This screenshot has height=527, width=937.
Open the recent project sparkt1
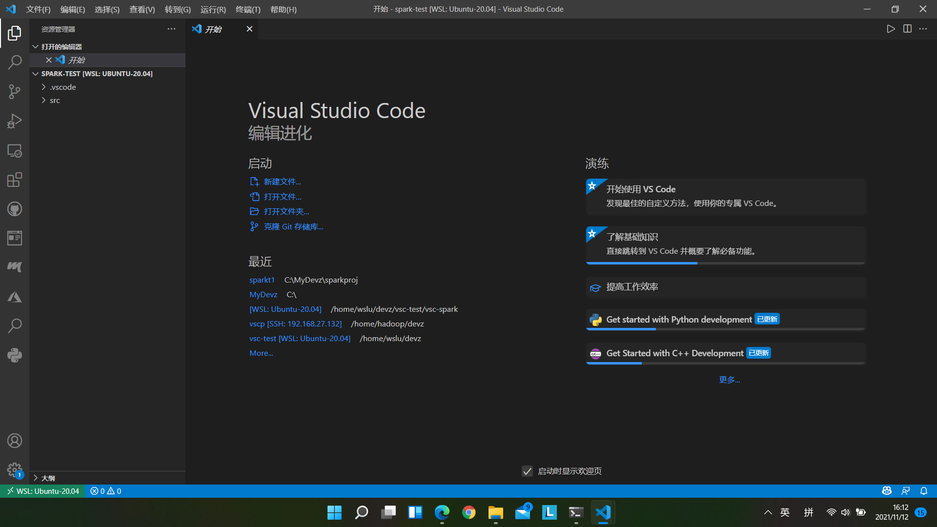[262, 280]
